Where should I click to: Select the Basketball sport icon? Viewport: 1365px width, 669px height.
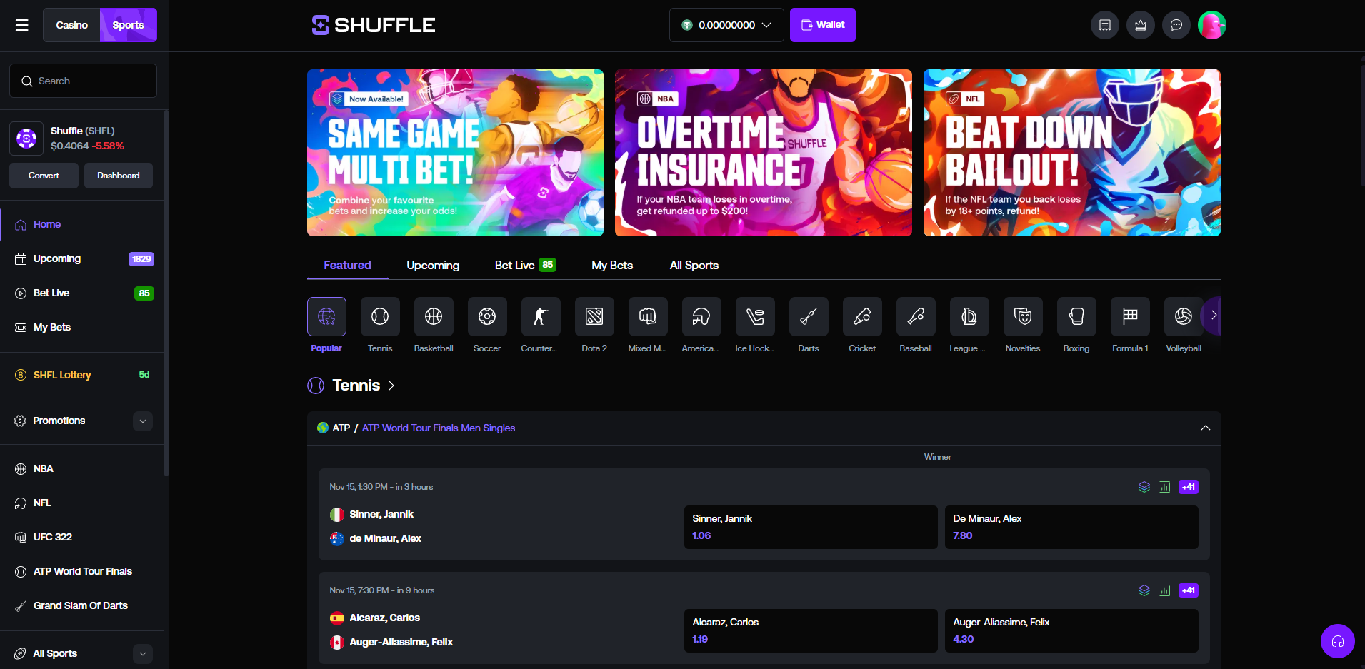point(434,316)
